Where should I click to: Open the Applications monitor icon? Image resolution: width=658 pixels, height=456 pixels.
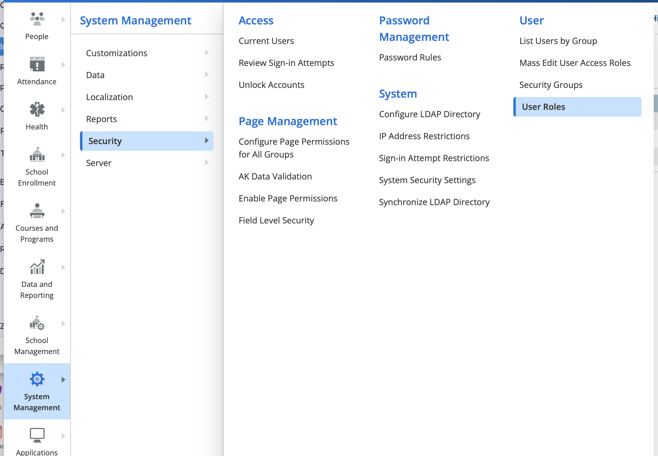click(37, 435)
